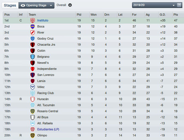
Task: Step the season back with minus button
Action: [x=174, y=5]
